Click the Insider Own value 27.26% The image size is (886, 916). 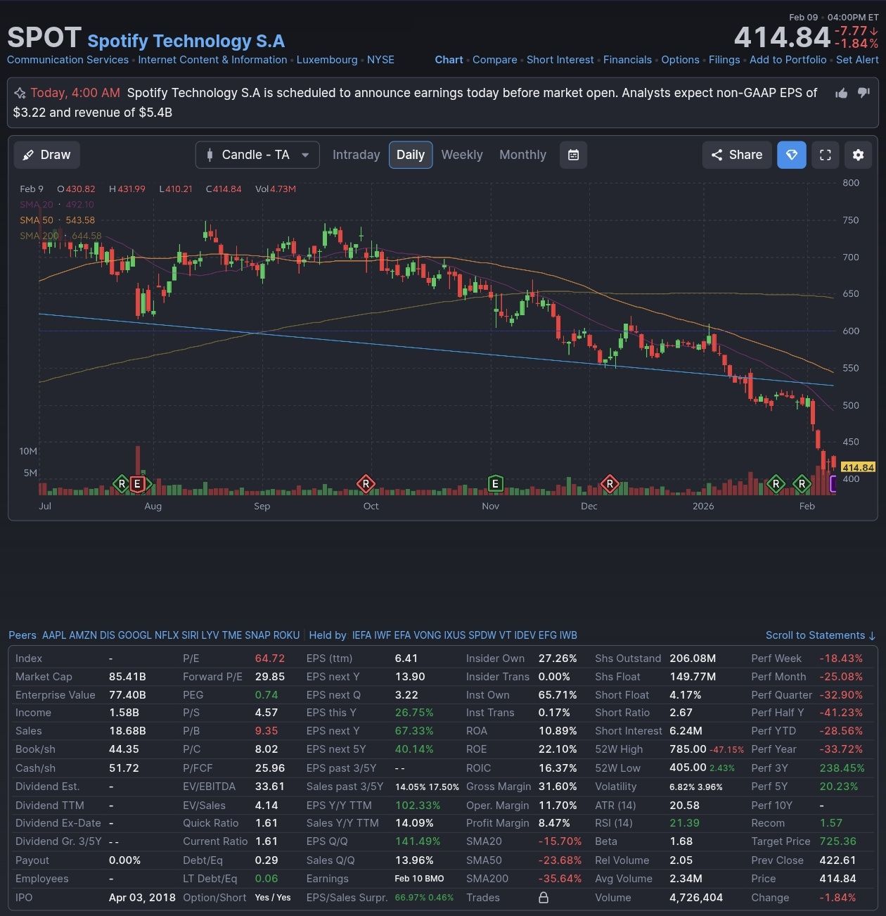coord(558,659)
